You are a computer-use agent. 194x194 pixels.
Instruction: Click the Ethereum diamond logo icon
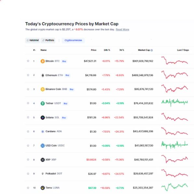(x=43, y=75)
